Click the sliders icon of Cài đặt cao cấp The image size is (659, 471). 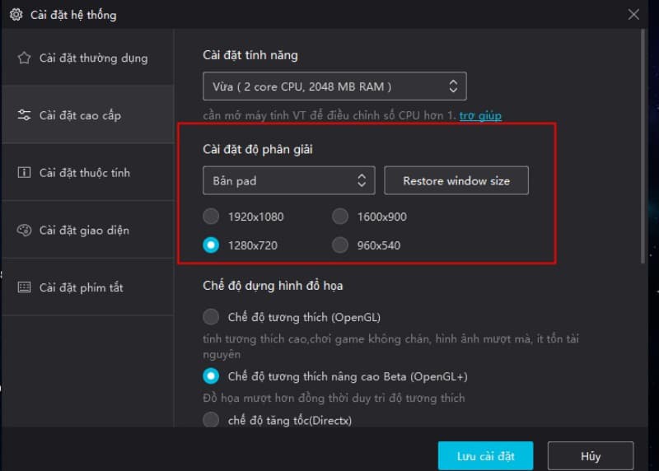click(x=24, y=114)
